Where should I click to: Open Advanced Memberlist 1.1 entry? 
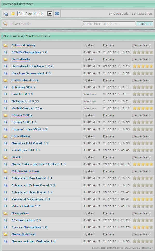(32, 178)
